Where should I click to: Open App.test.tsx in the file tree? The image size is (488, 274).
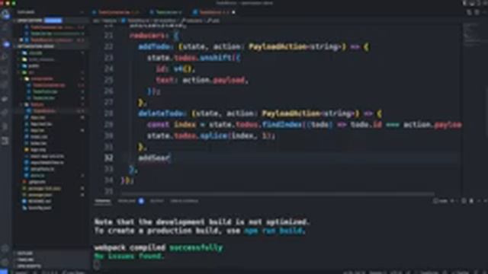pos(41,124)
